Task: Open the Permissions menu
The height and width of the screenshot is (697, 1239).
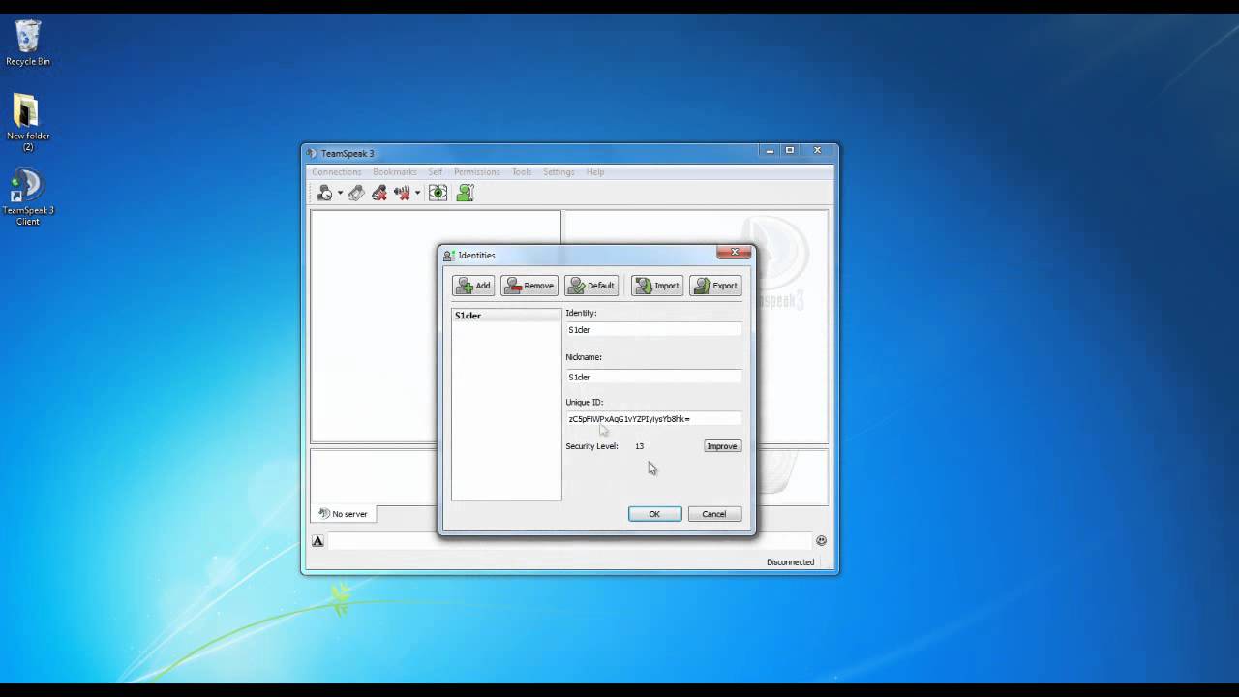Action: point(477,172)
